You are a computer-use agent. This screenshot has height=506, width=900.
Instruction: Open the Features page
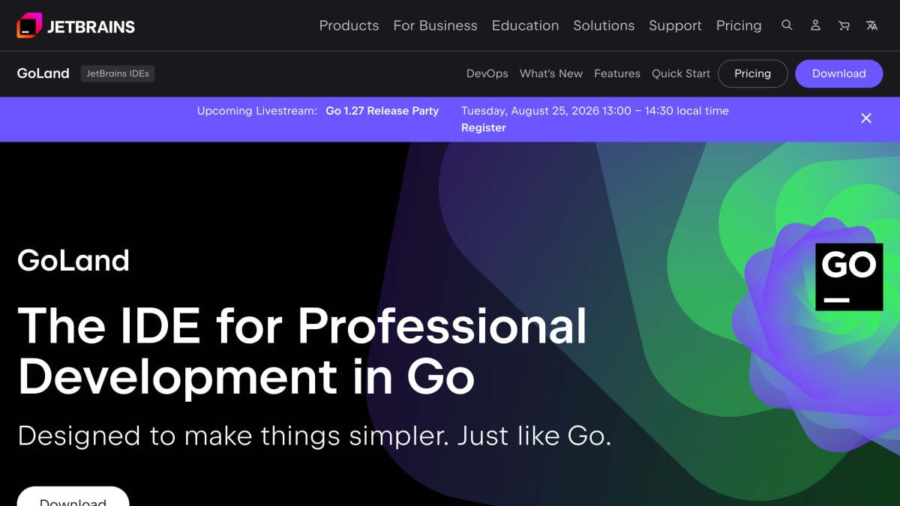(x=617, y=73)
